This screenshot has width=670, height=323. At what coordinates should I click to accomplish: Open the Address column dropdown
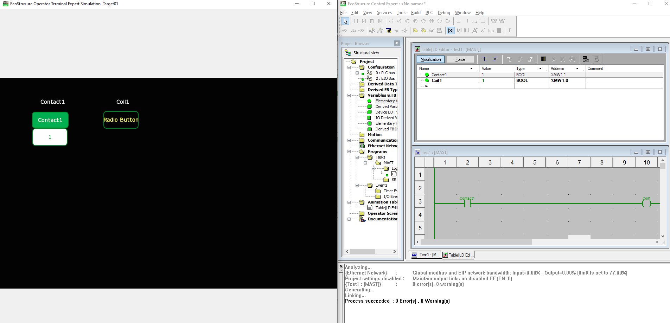tap(577, 69)
